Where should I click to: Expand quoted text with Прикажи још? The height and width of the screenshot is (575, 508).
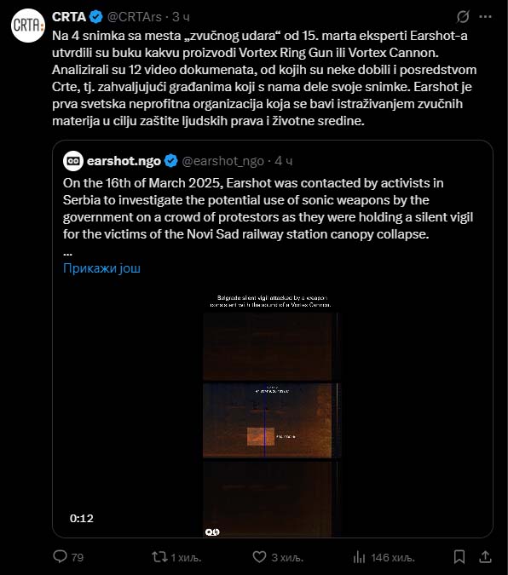click(x=101, y=268)
